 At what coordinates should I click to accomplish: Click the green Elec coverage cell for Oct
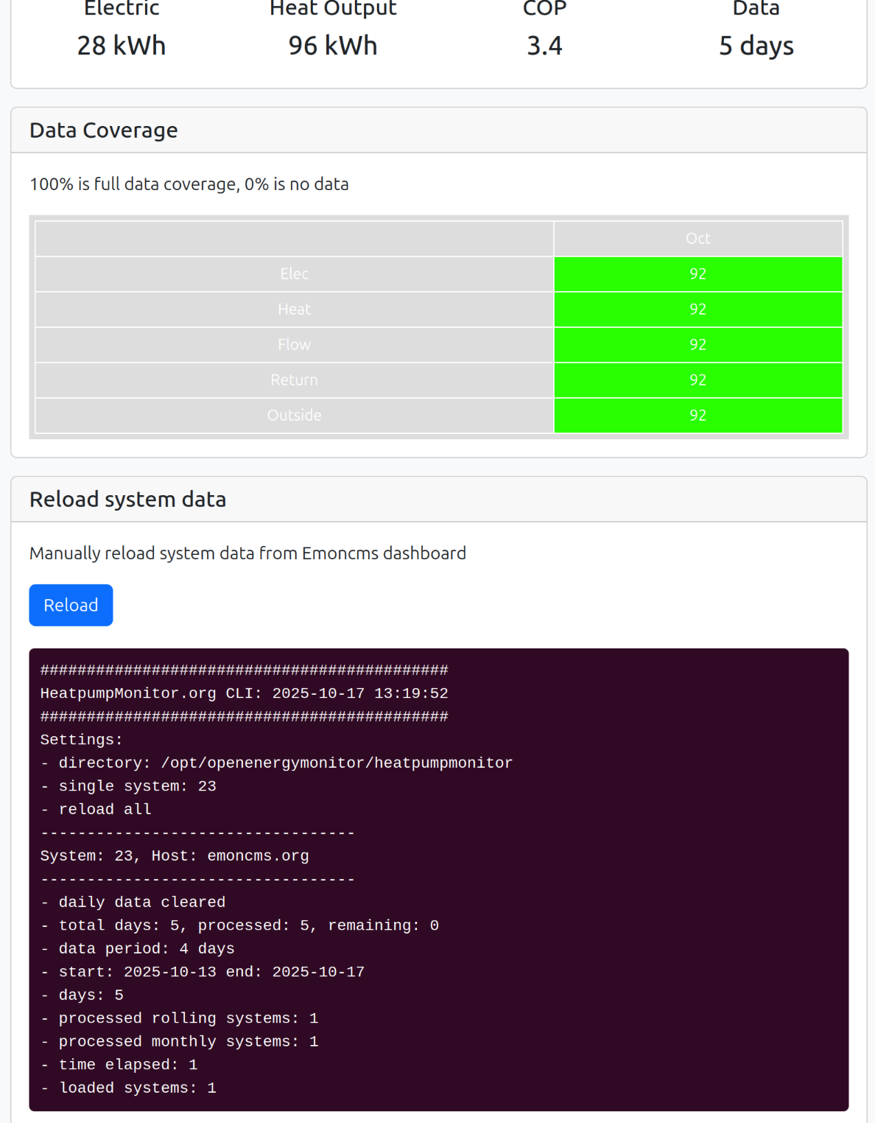coord(697,274)
